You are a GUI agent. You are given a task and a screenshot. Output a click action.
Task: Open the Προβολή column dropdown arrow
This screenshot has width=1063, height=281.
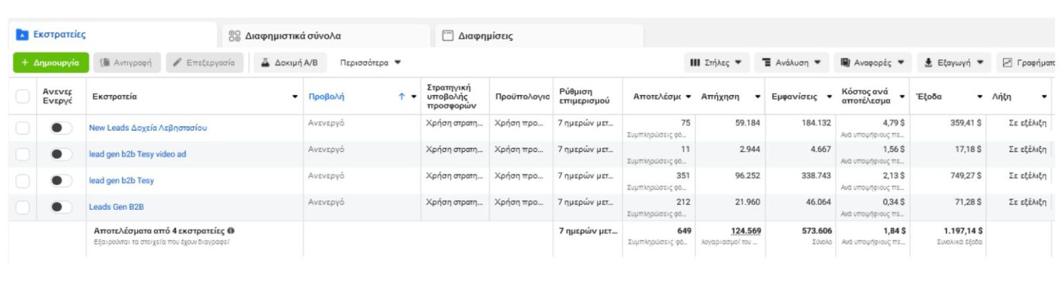(414, 97)
